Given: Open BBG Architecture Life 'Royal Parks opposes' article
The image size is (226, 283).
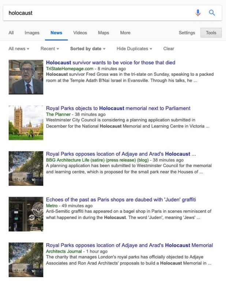Looking at the screenshot, I should tap(121, 154).
